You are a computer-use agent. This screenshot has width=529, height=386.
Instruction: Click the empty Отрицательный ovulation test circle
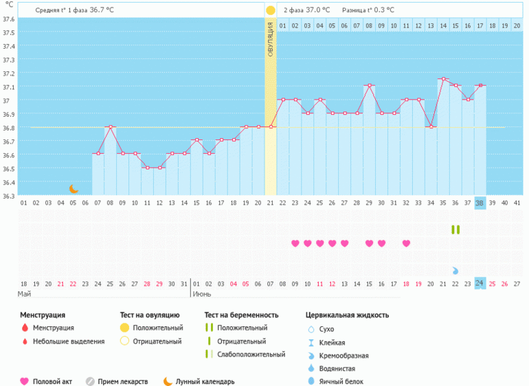(124, 341)
